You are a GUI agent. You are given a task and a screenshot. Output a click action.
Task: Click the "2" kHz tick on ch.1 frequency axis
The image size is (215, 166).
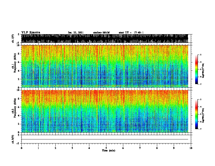[19, 79]
